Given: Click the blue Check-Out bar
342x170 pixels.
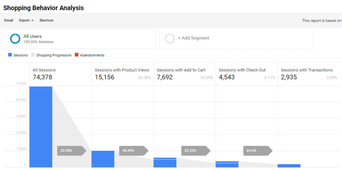Looking at the screenshot, I should [227, 164].
